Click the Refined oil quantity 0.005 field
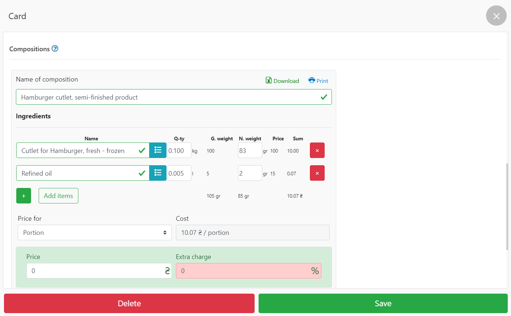The image size is (511, 316). coord(179,173)
